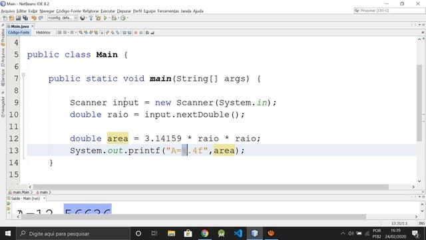Image resolution: width=426 pixels, height=240 pixels.
Task: Run the project with green play icon
Action: coord(105,18)
